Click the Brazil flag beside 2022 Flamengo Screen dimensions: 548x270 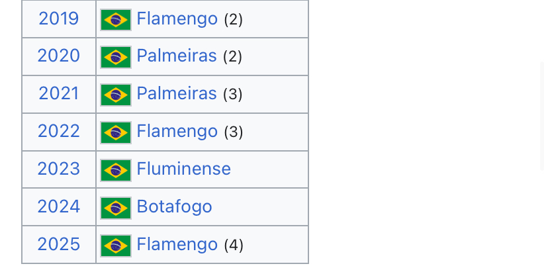point(116,132)
